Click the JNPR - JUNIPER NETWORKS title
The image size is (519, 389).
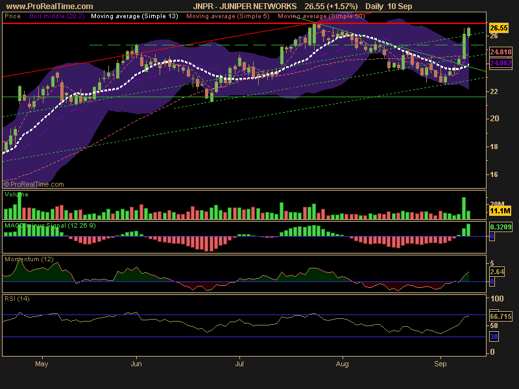tap(245, 6)
